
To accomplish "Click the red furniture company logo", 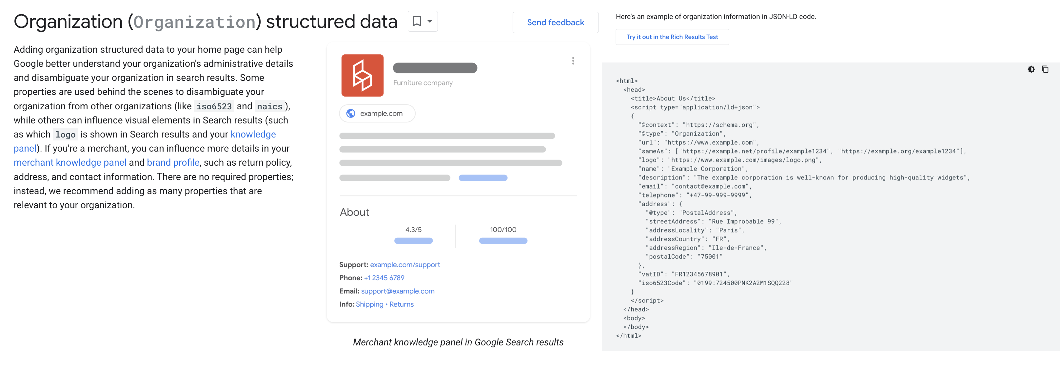I will click(362, 75).
